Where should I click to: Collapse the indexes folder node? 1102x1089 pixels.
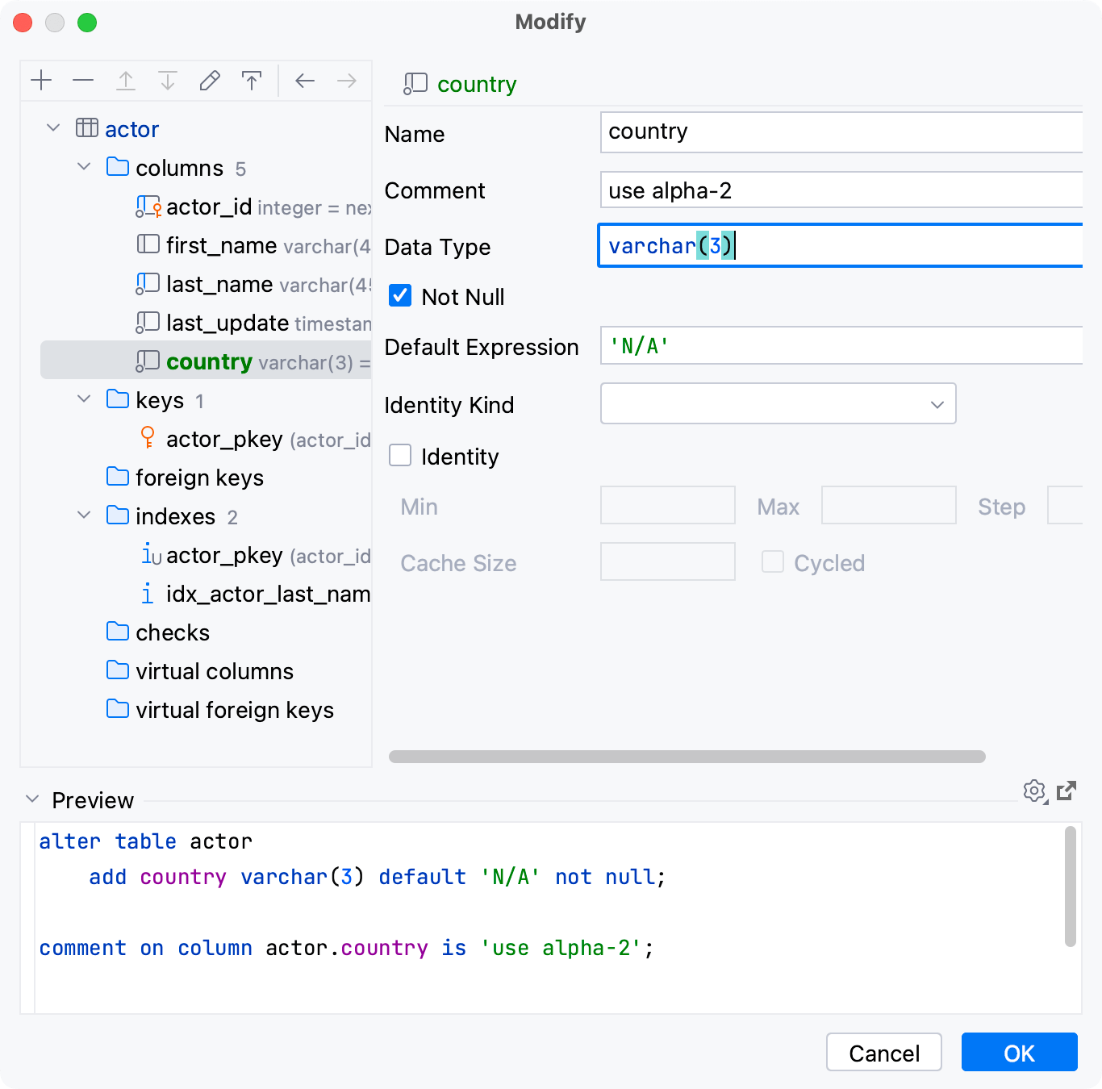click(84, 515)
